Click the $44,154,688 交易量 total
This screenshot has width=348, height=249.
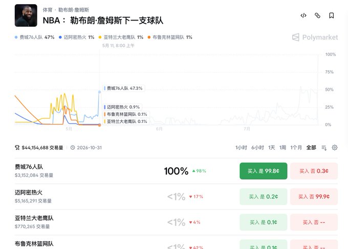point(42,148)
